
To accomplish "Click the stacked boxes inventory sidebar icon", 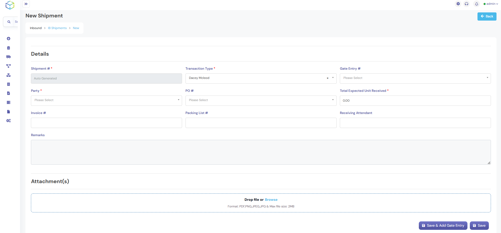I will point(8,75).
